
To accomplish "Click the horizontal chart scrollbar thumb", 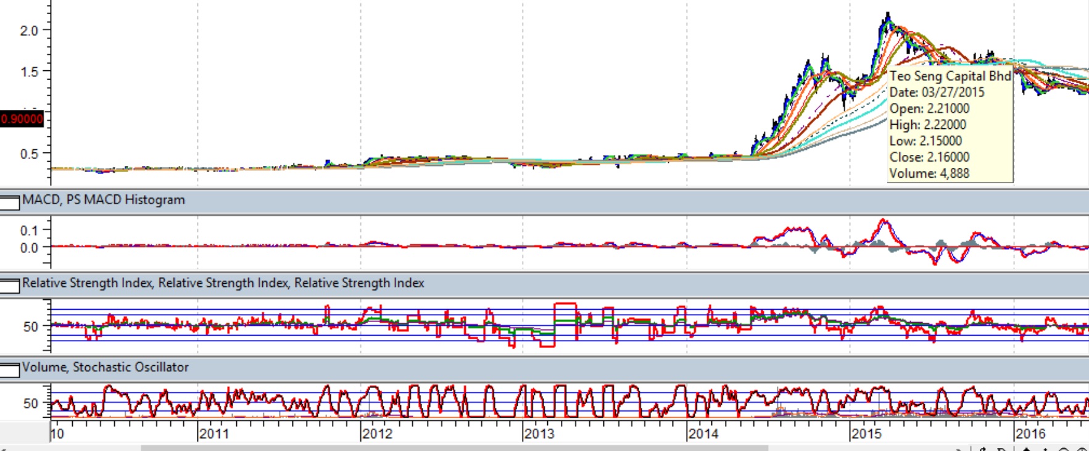I will pyautogui.click(x=454, y=448).
